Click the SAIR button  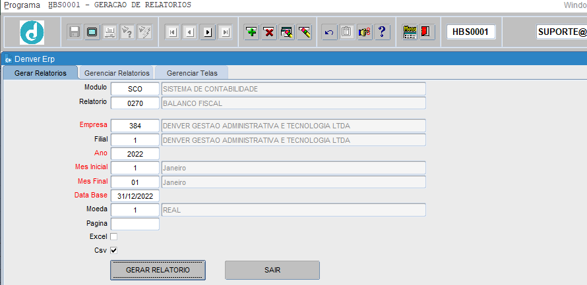pos(272,270)
